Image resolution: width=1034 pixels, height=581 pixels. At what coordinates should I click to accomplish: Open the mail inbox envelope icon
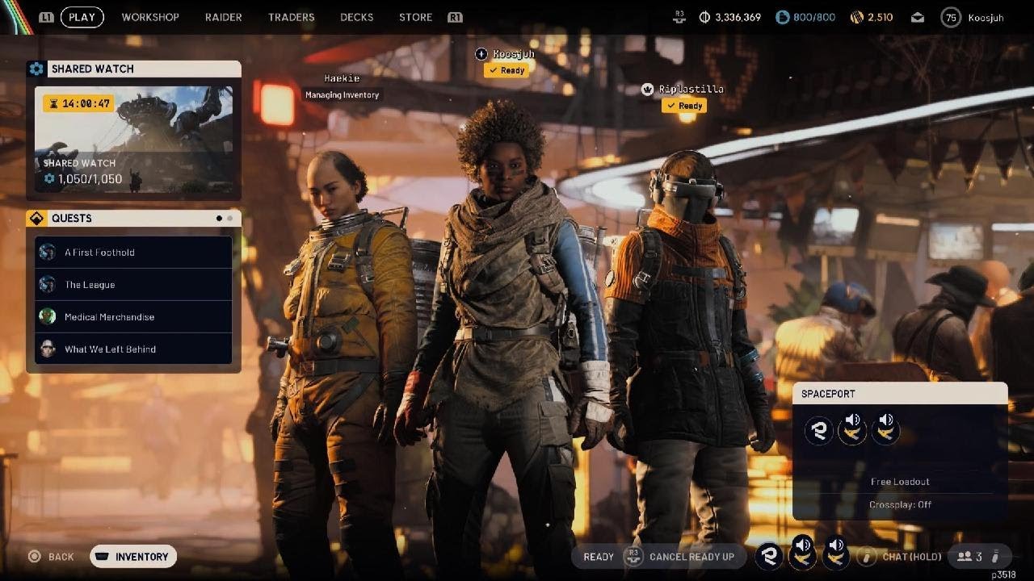[917, 17]
